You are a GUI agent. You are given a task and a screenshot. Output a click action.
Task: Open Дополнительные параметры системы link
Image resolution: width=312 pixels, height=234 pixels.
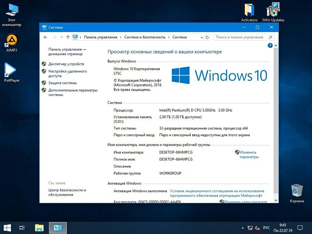tap(73, 93)
